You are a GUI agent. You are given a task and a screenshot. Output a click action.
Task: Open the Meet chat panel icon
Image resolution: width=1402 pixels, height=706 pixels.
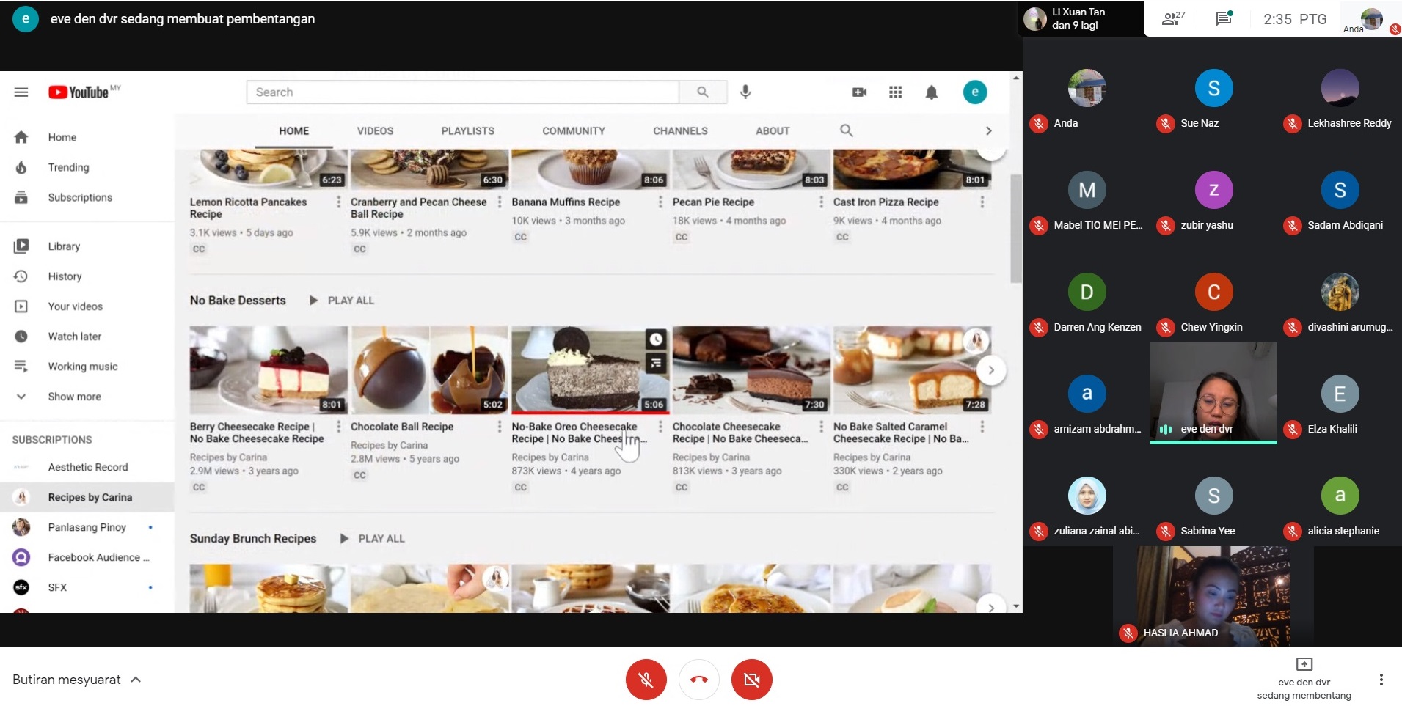pyautogui.click(x=1223, y=19)
